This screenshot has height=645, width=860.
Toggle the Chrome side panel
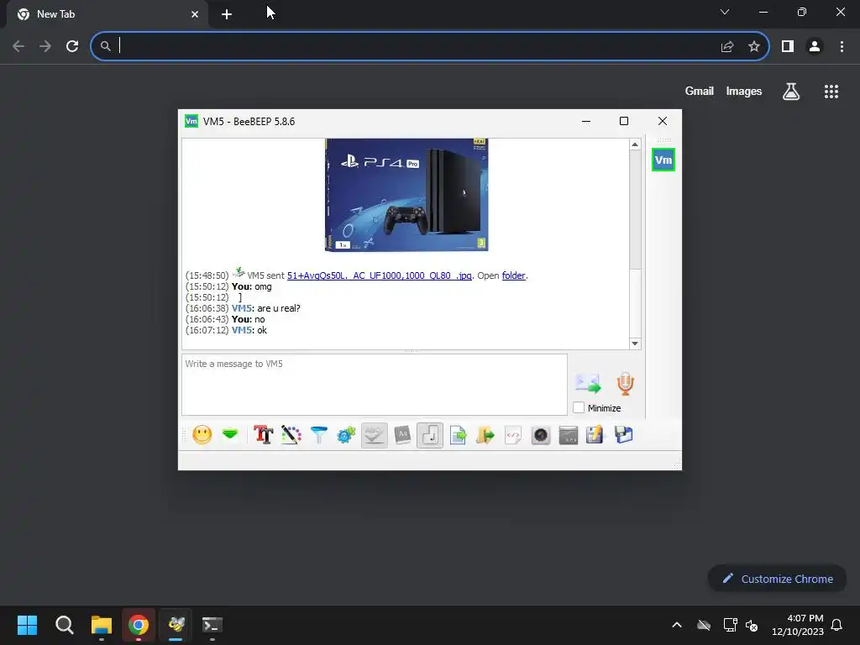(x=788, y=46)
